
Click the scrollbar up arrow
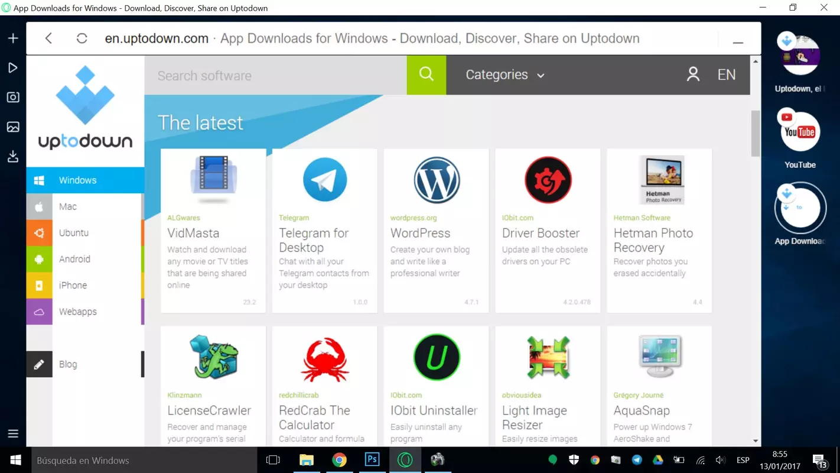756,61
